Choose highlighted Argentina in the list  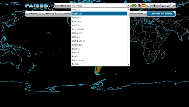tap(99, 14)
